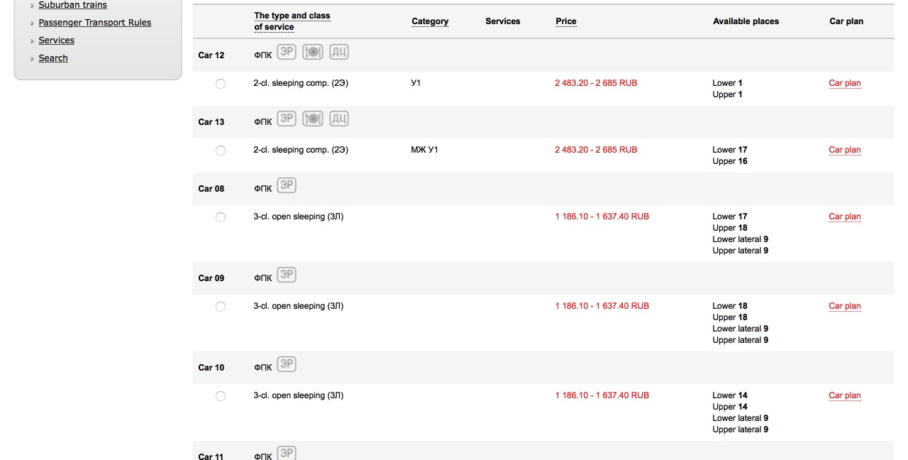Click the ЭР icon in Car 13 row

(x=287, y=119)
